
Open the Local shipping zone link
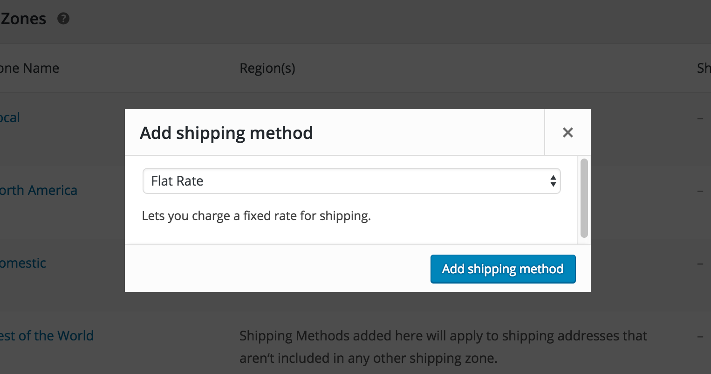(10, 118)
